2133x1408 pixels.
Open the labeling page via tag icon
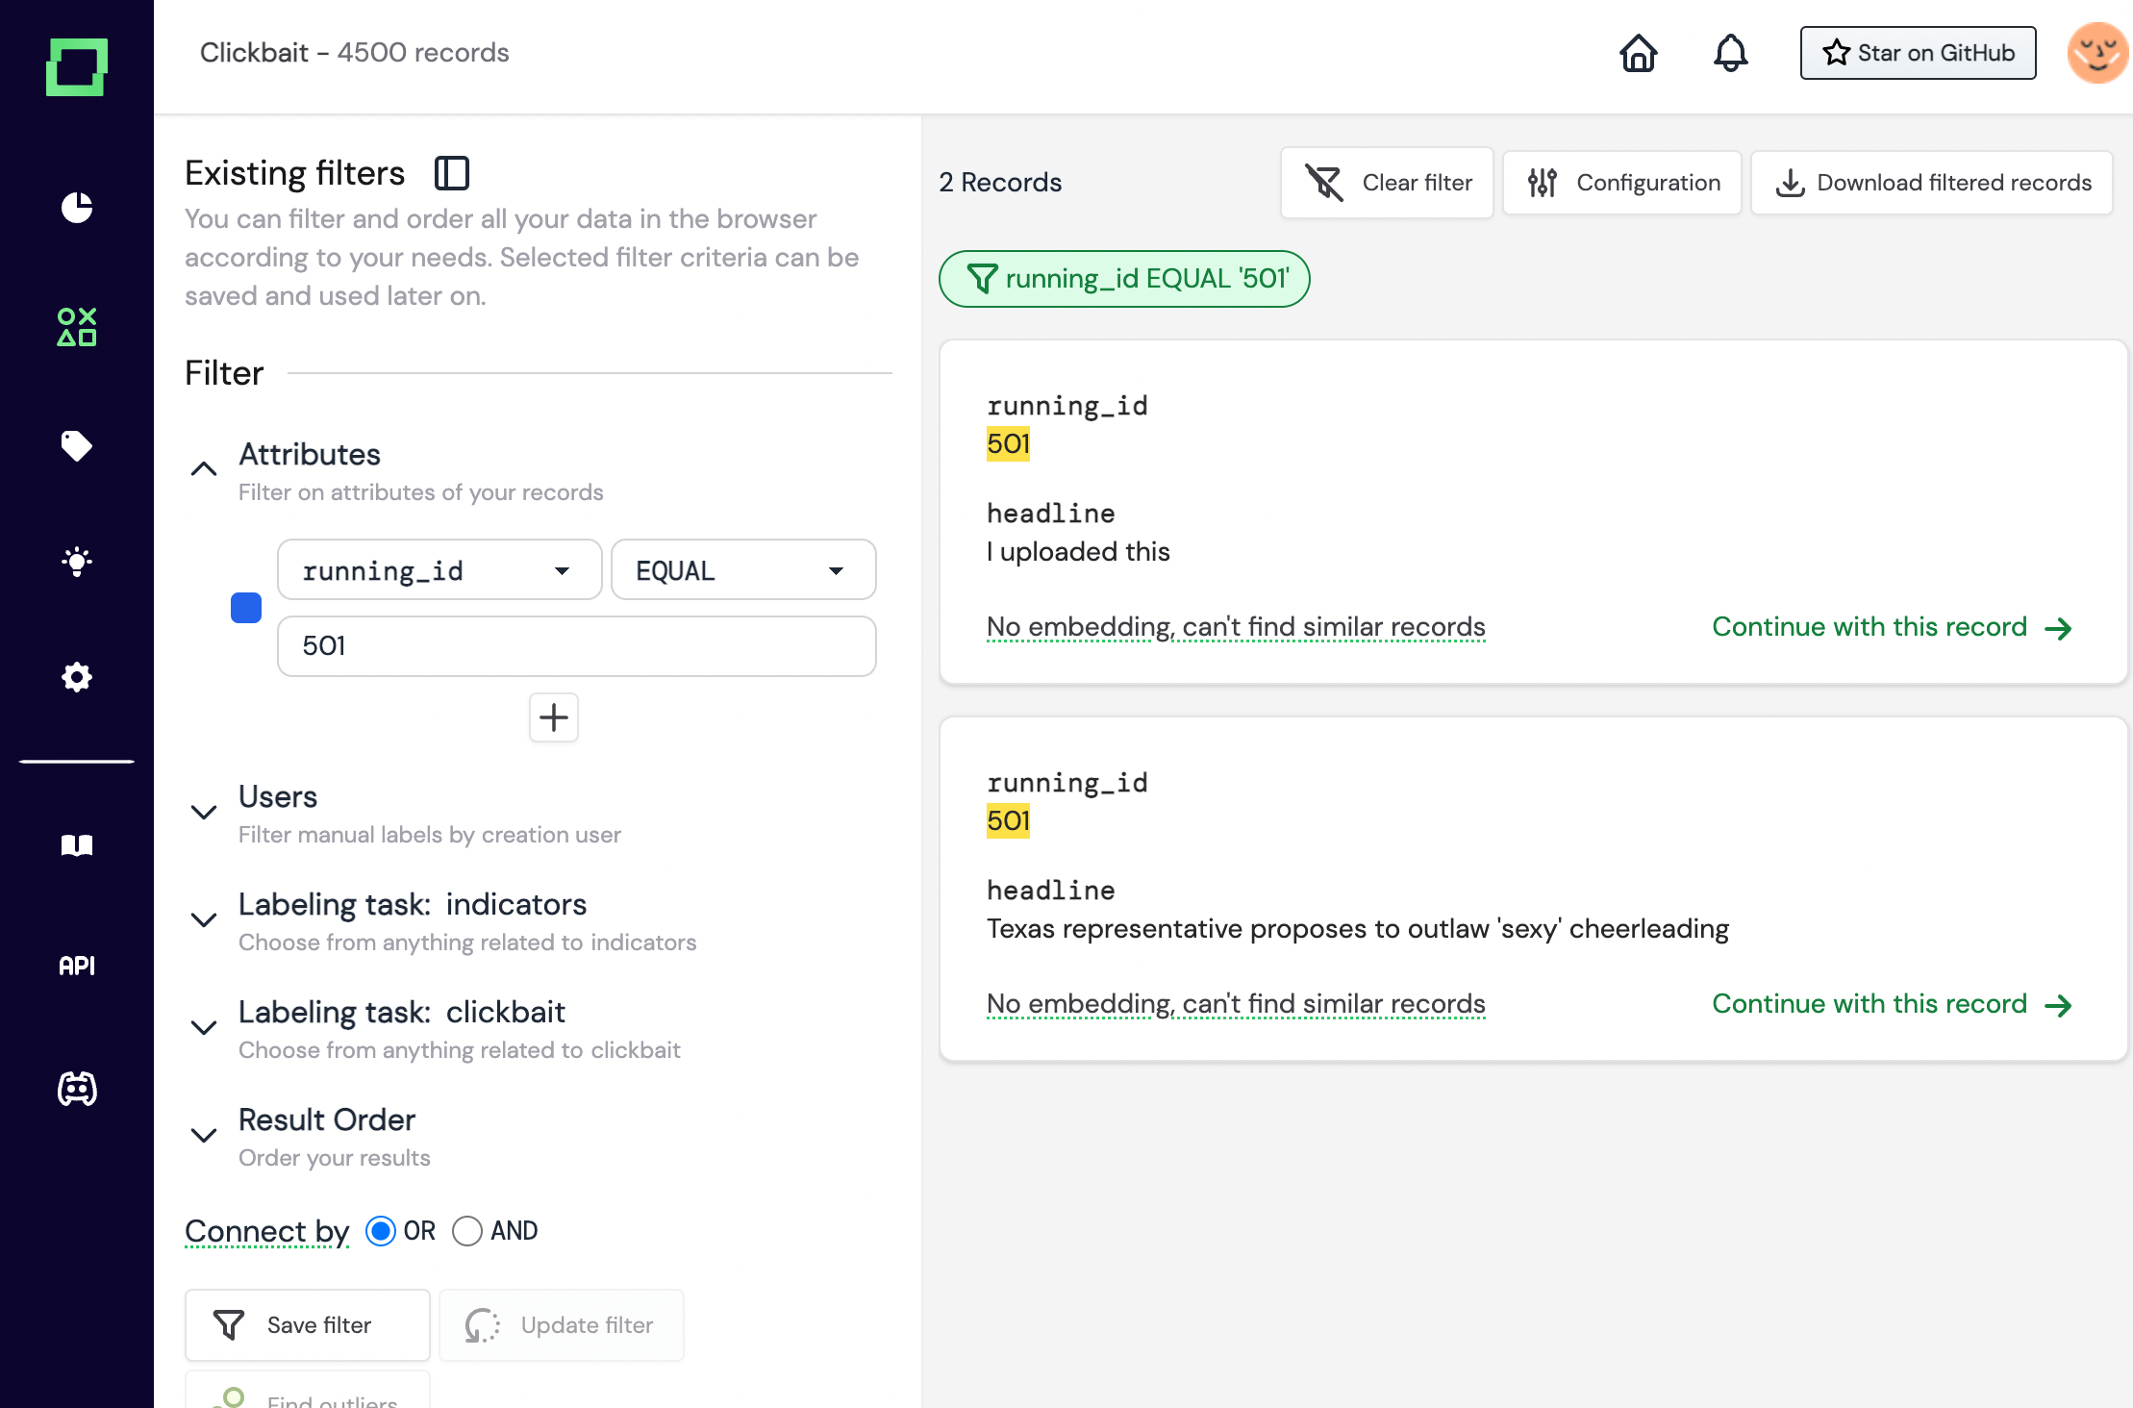click(x=77, y=445)
